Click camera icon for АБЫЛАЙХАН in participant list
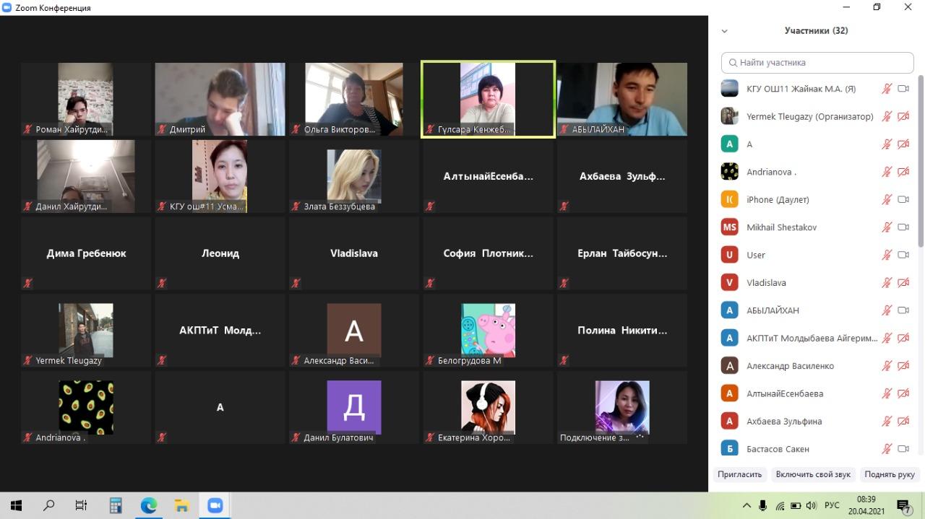The width and height of the screenshot is (925, 519). pyautogui.click(x=903, y=310)
